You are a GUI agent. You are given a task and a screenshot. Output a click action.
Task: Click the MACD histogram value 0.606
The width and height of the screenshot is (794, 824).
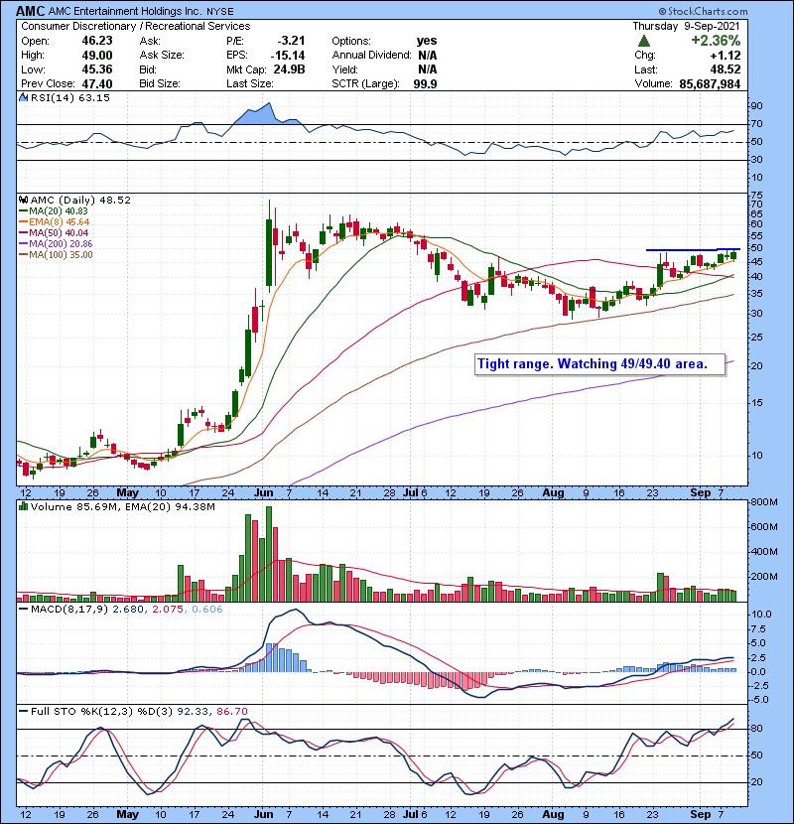[x=207, y=610]
